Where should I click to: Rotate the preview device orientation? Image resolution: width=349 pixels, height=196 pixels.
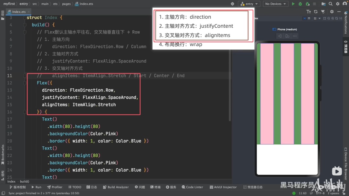coord(287,36)
